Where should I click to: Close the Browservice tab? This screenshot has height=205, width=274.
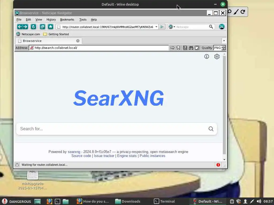pyautogui.click(x=78, y=41)
